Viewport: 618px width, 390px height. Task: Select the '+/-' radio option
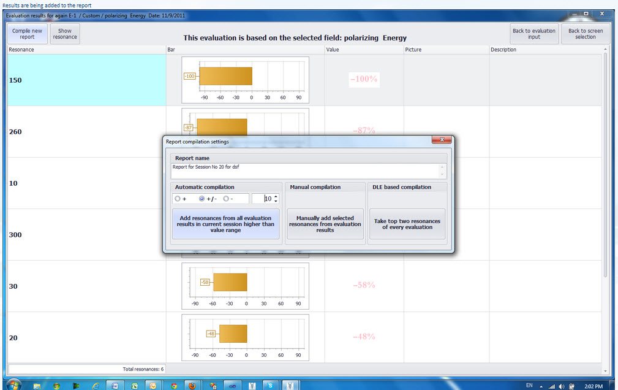(x=202, y=199)
